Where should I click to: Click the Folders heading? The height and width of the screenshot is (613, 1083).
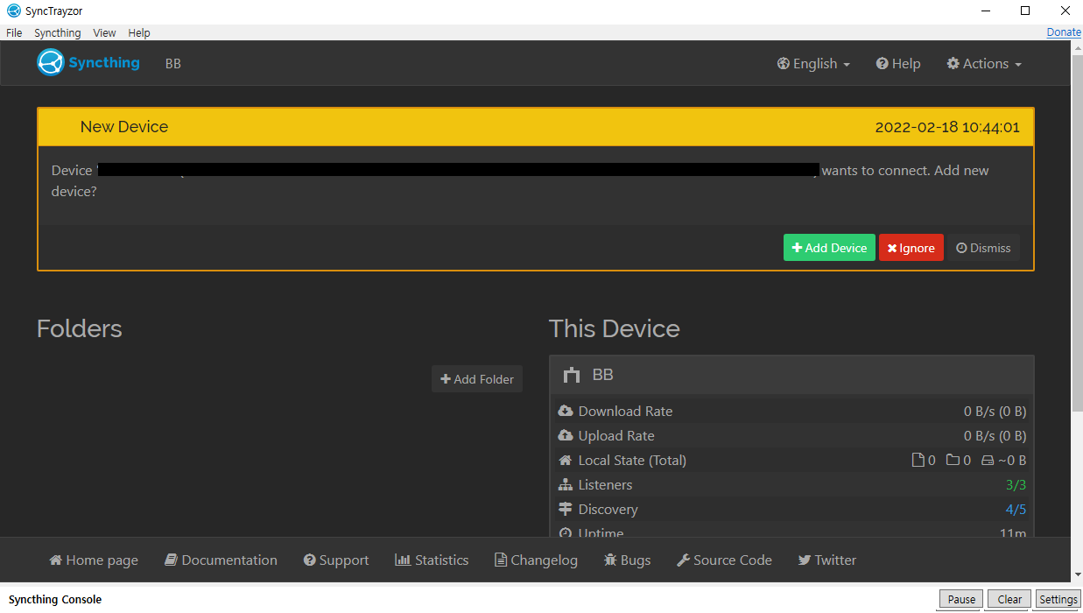pos(80,328)
